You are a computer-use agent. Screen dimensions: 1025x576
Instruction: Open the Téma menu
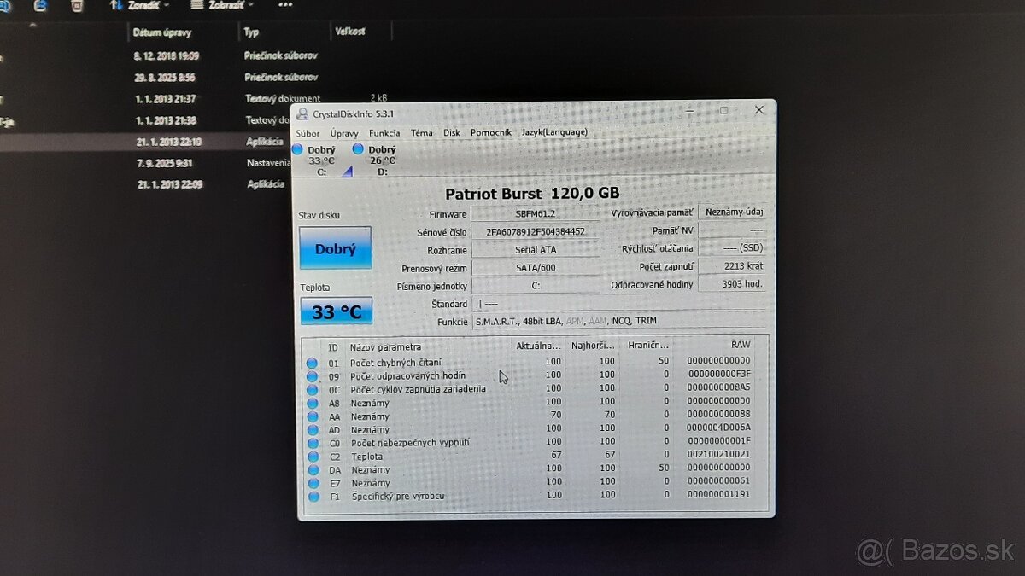420,133
